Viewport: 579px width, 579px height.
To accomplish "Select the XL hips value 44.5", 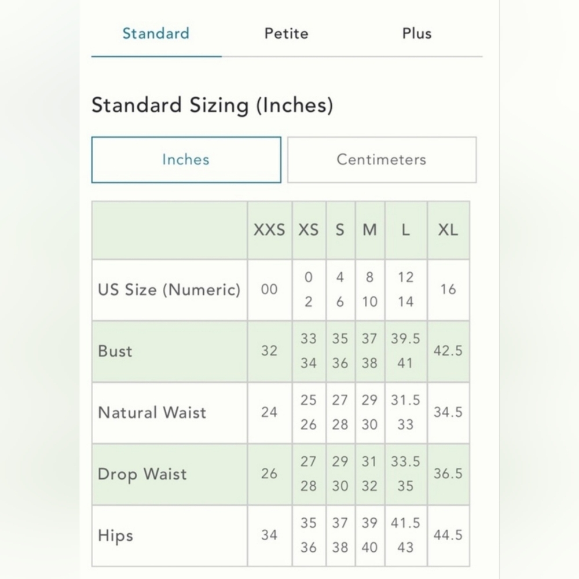I will 448,535.
